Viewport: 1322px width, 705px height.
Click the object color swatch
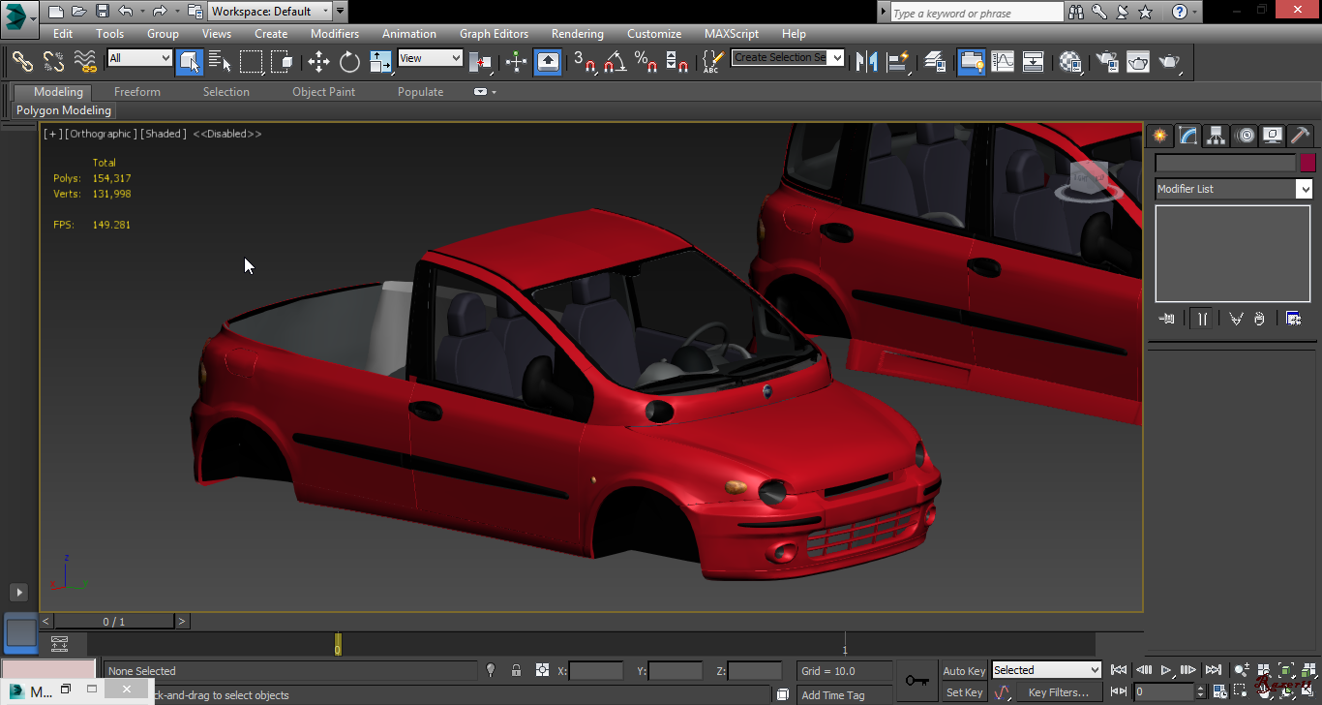[x=1307, y=164]
